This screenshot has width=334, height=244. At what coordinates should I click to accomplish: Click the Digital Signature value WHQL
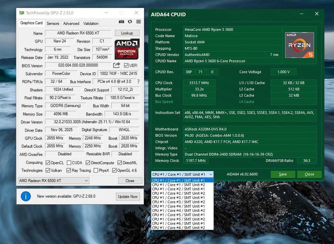(124, 130)
